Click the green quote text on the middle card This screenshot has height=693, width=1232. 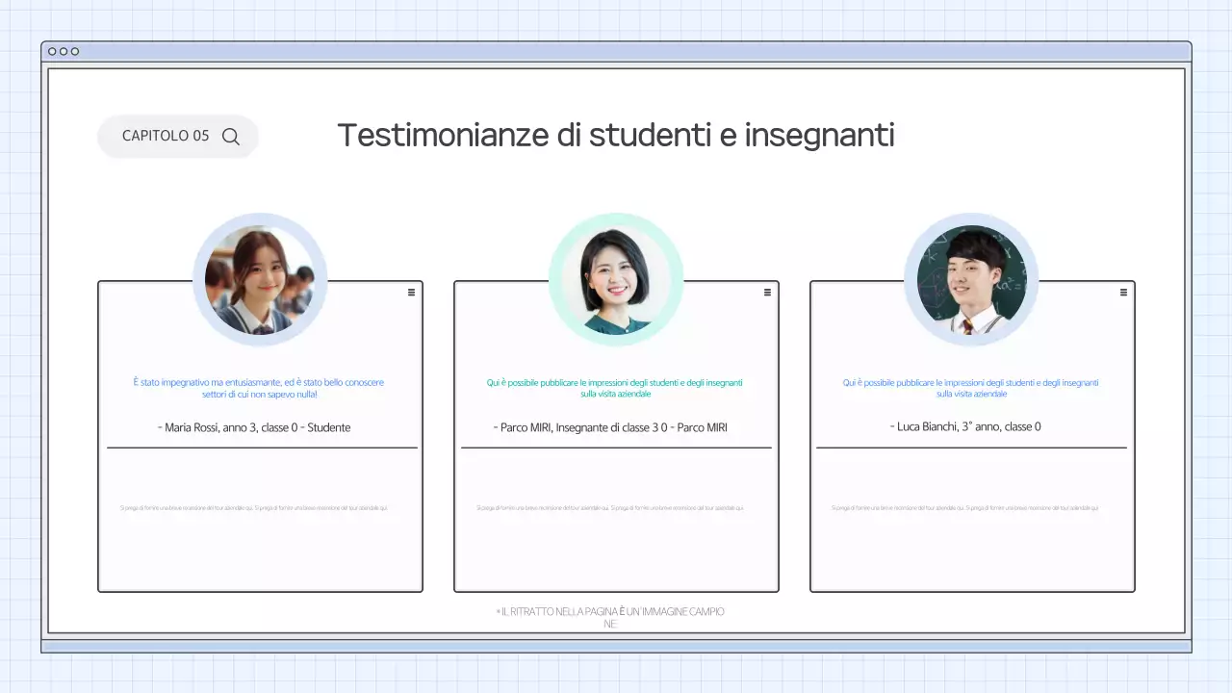[614, 388]
